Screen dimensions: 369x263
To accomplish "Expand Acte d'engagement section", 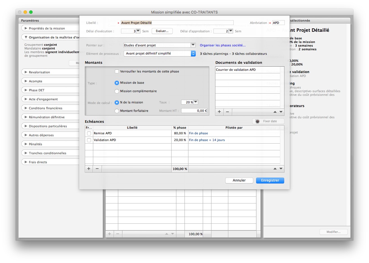I will [x=26, y=99].
